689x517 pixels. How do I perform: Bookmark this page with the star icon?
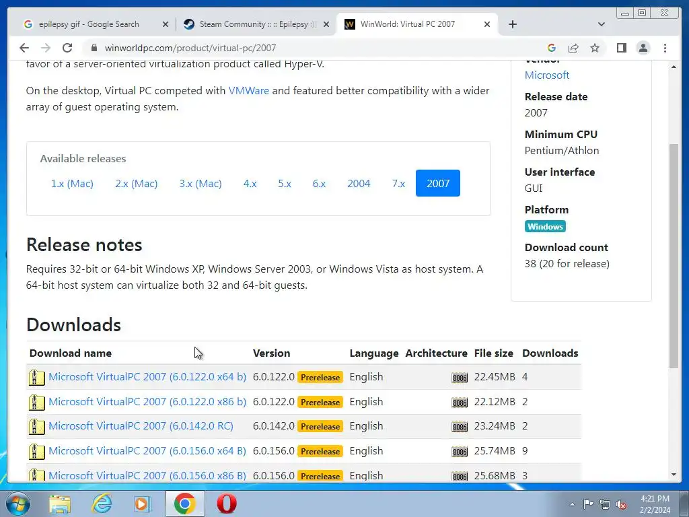coord(595,48)
